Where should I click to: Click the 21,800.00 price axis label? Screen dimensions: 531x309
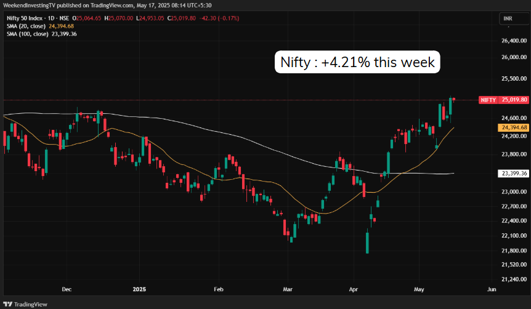(514, 251)
